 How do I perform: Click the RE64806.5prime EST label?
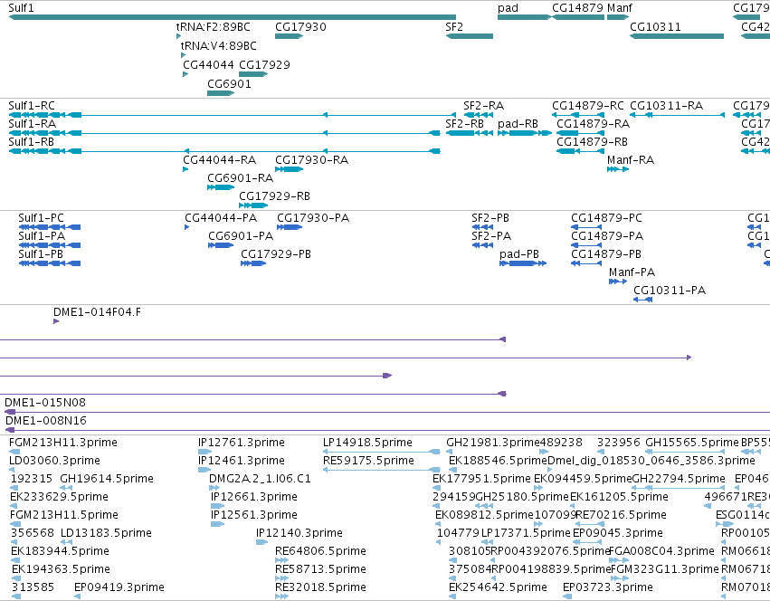tap(320, 552)
